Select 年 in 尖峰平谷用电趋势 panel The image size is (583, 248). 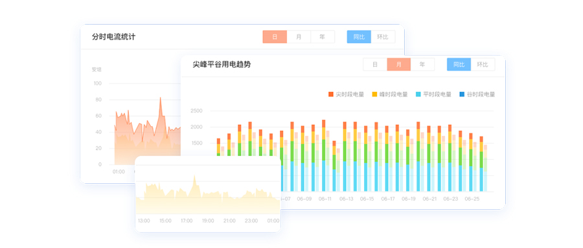pyautogui.click(x=422, y=64)
